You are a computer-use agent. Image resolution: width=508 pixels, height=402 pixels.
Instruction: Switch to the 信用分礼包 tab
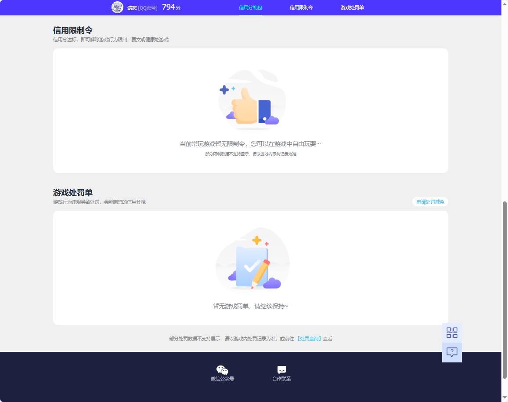pyautogui.click(x=250, y=7)
